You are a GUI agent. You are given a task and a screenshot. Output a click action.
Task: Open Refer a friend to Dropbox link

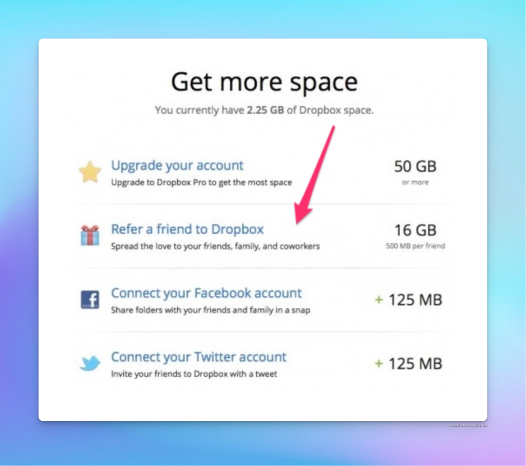click(187, 229)
